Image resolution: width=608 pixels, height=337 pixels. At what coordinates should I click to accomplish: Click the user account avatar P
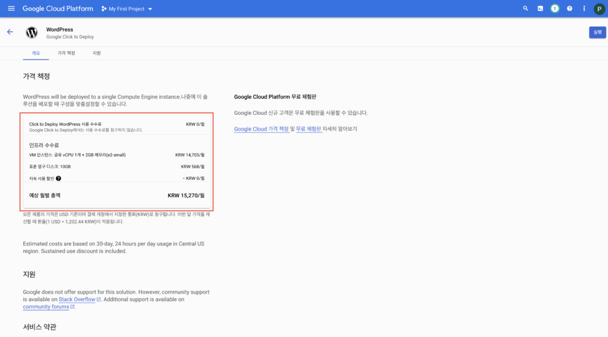click(599, 9)
